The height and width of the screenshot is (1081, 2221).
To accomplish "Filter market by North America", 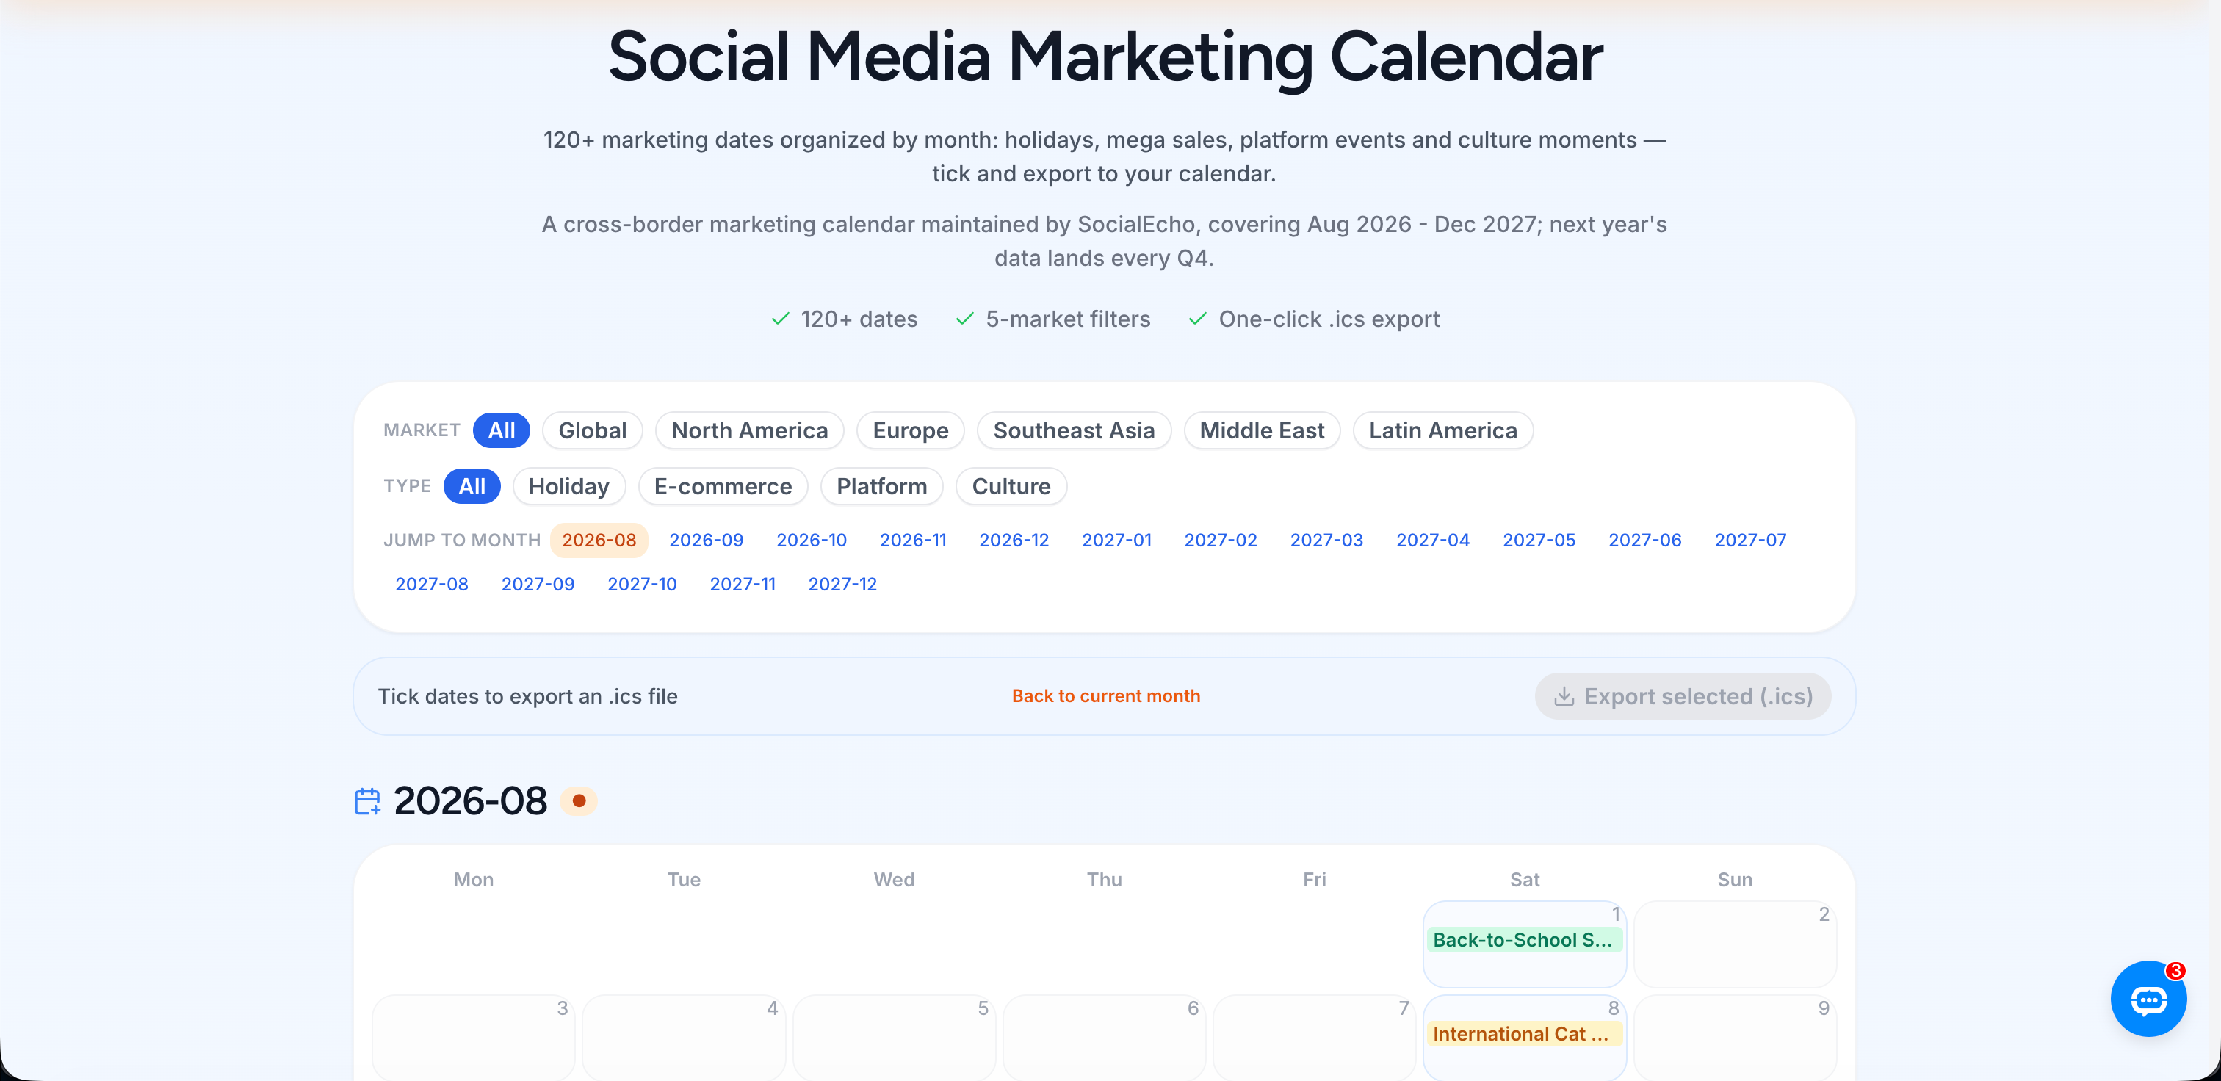I will click(x=749, y=430).
